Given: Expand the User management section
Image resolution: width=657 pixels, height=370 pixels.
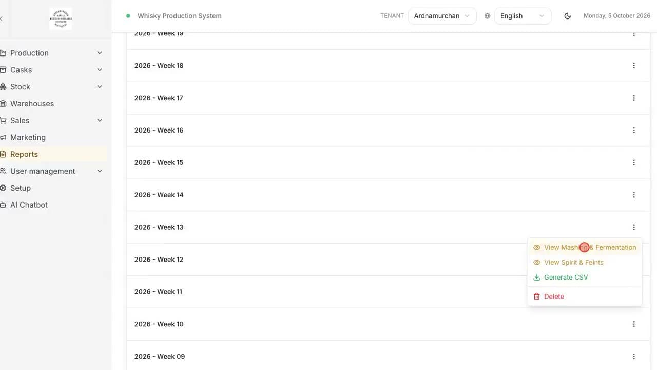Looking at the screenshot, I should pyautogui.click(x=100, y=171).
